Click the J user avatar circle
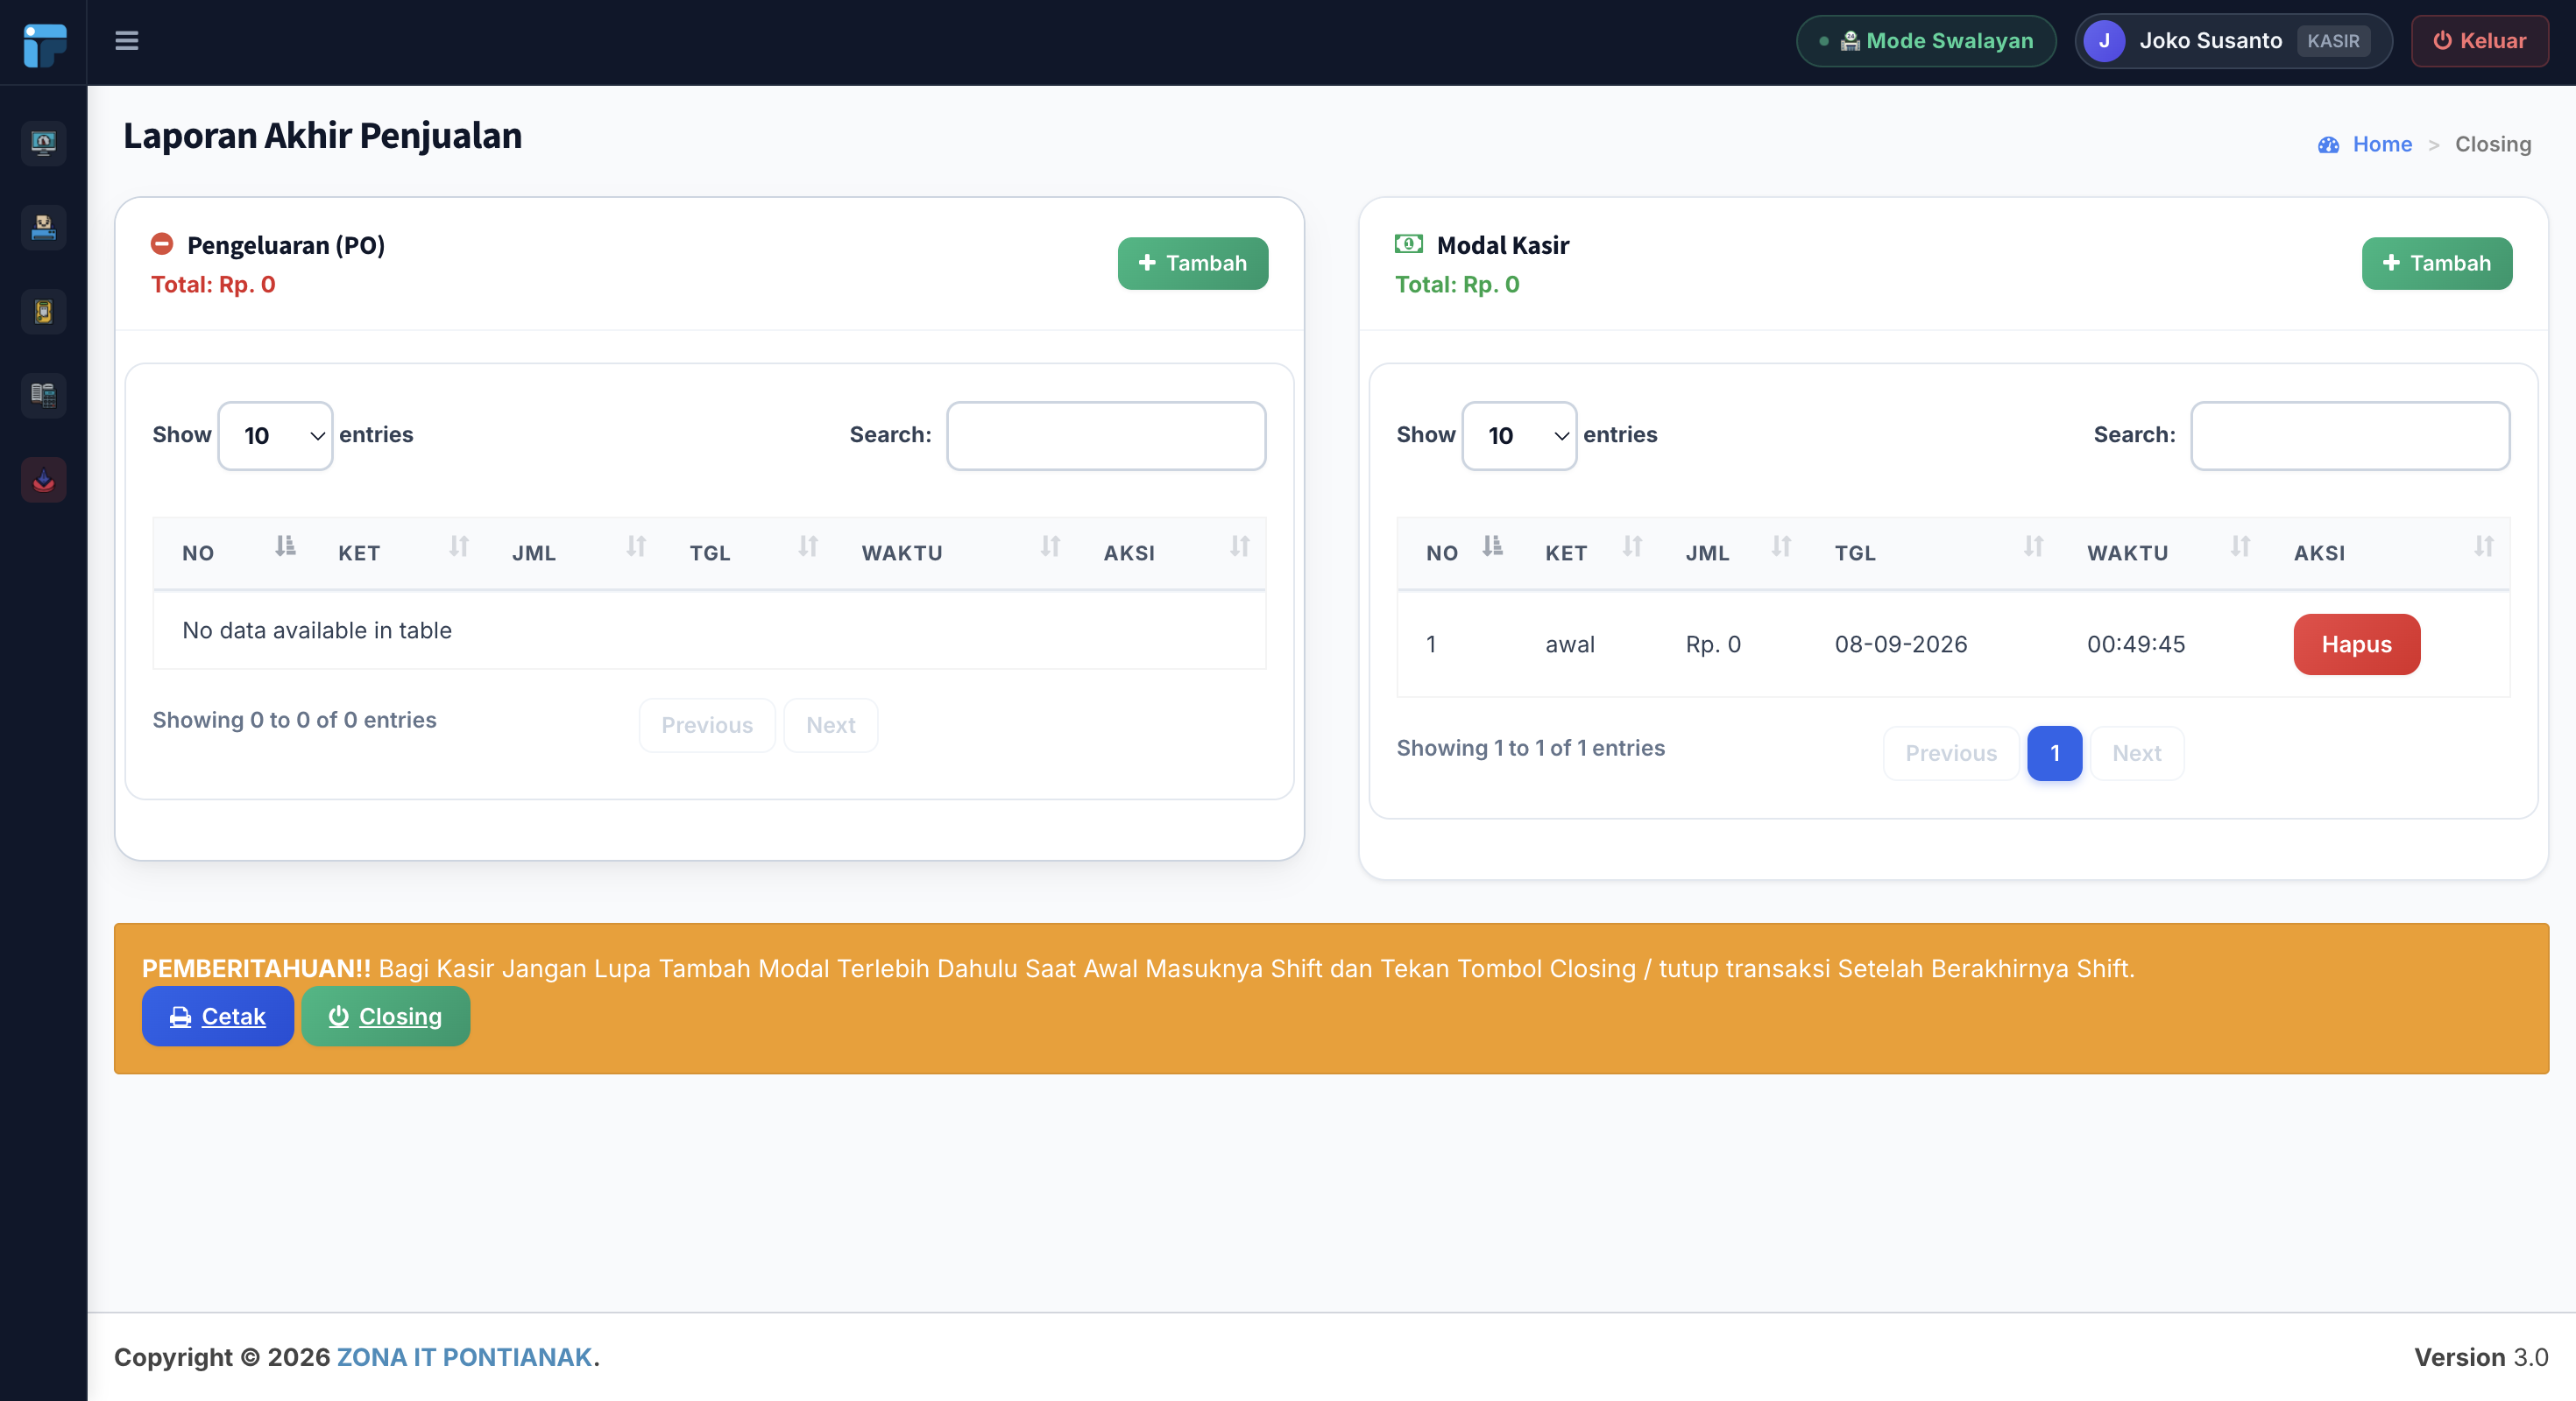 point(2104,41)
